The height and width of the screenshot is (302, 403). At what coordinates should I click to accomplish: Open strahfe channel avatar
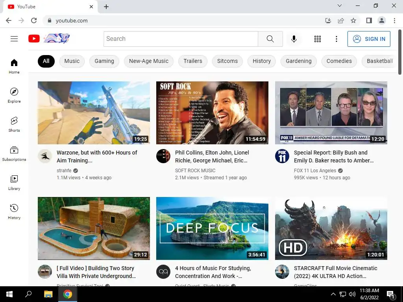point(45,156)
